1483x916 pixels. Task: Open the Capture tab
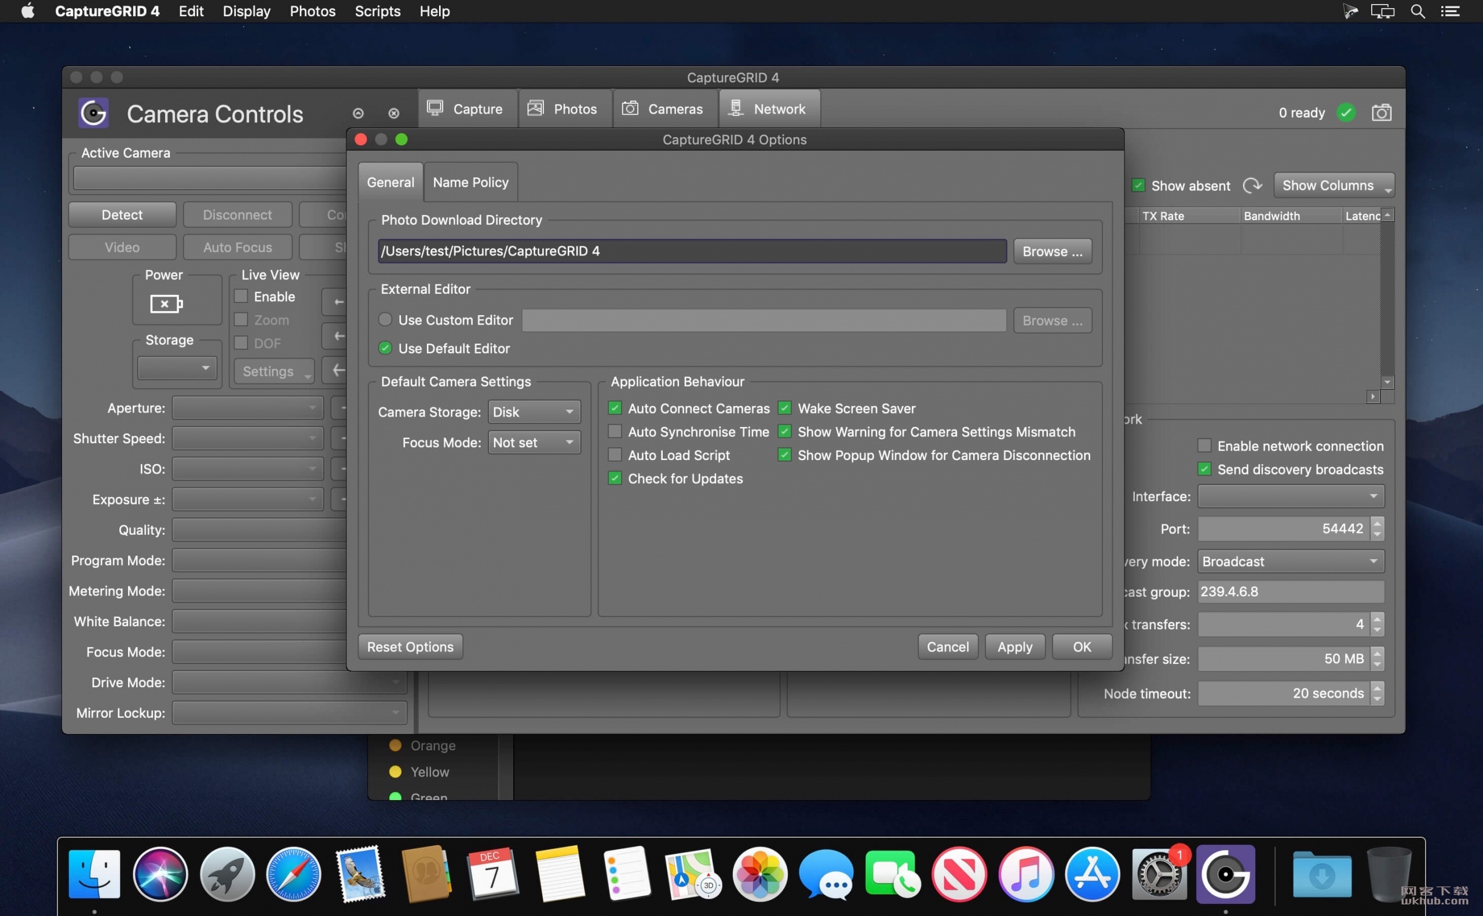tap(467, 109)
